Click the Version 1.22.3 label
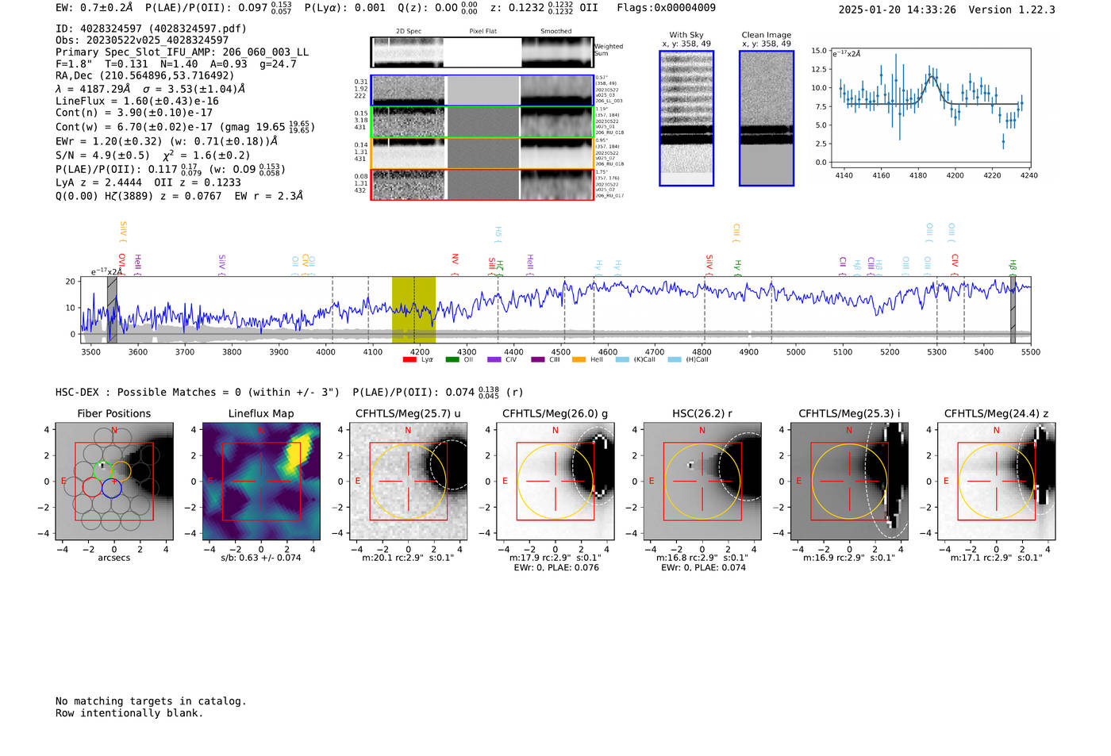Screen dimensions: 1111x756 click(x=1012, y=10)
